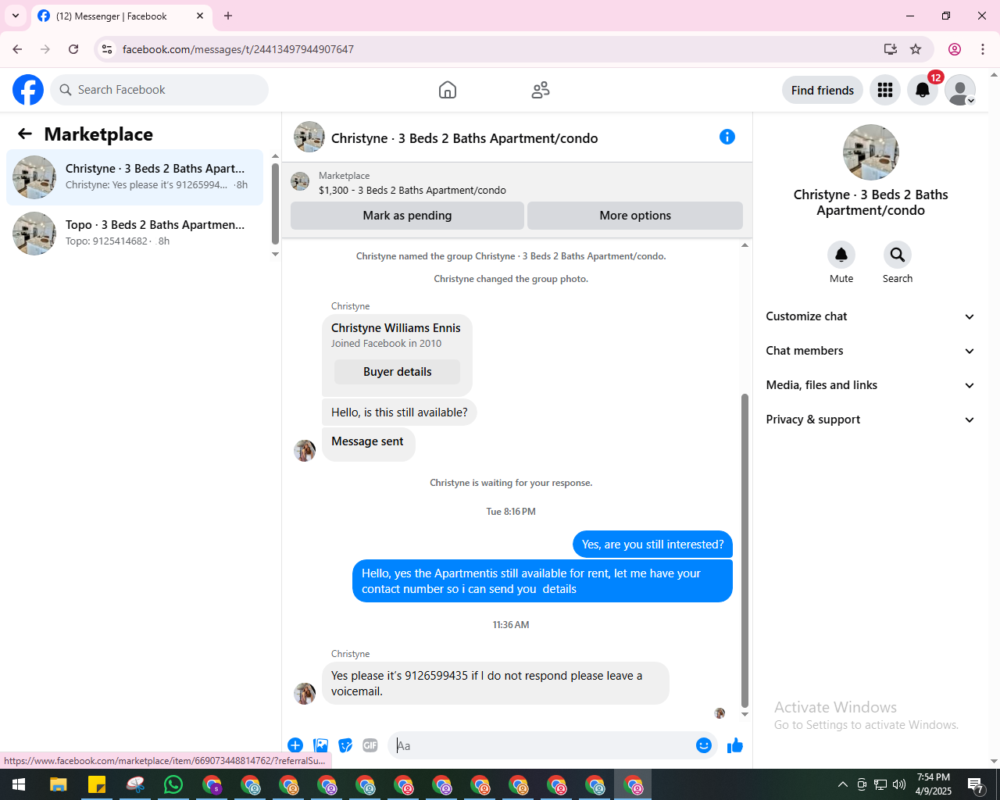Expand the Privacy & support section
This screenshot has width=1000, height=800.
point(870,420)
